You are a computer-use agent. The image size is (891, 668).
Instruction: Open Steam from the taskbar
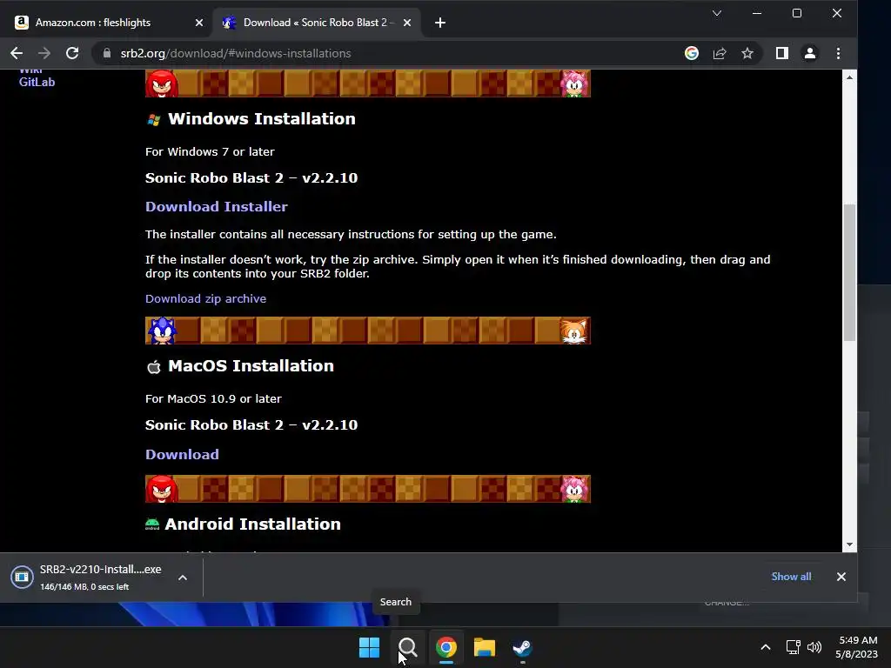click(x=522, y=647)
